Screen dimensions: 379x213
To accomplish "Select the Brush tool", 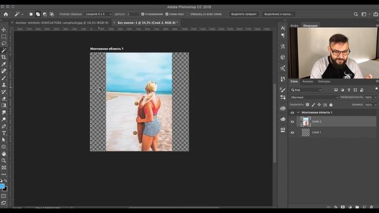I will click(x=4, y=78).
